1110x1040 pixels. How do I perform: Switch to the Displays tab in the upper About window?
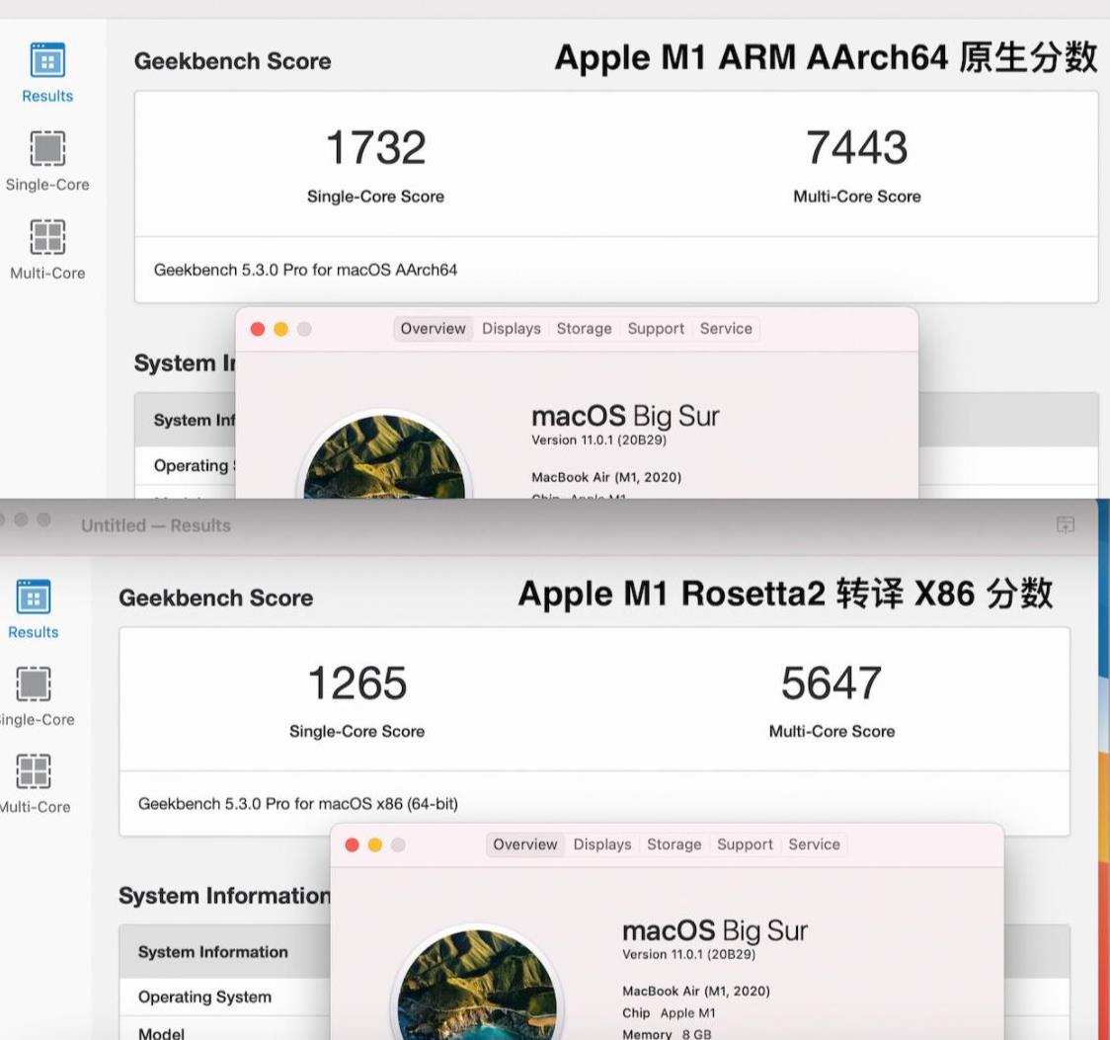511,329
